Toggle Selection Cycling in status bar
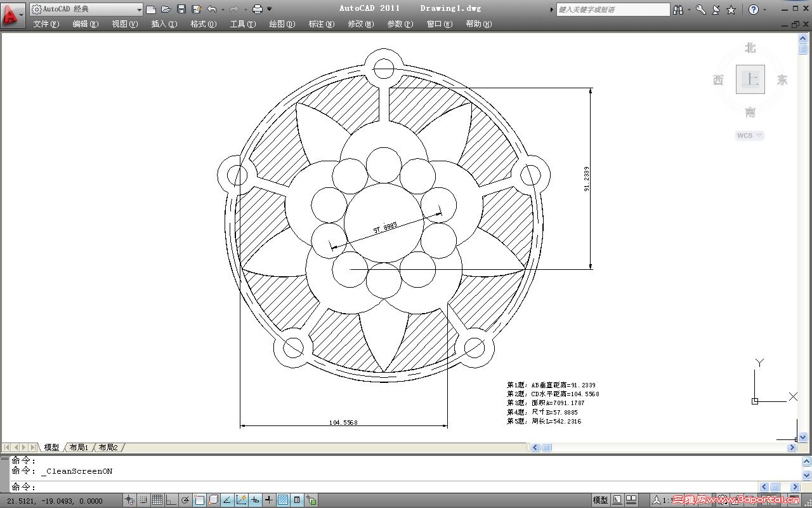The image size is (812, 508). click(x=311, y=500)
